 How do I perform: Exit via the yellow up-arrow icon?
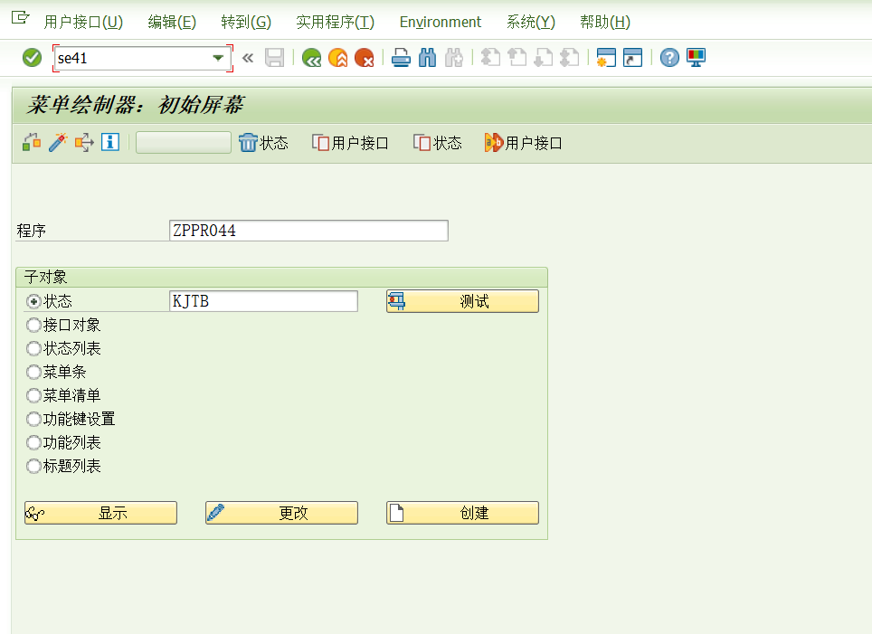(338, 57)
